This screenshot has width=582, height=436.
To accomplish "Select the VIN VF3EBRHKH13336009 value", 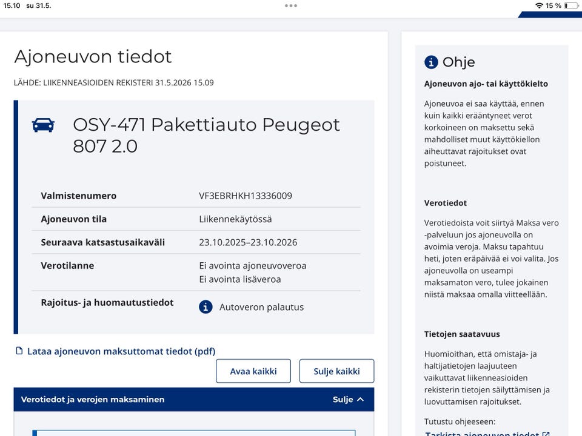I will (246, 196).
